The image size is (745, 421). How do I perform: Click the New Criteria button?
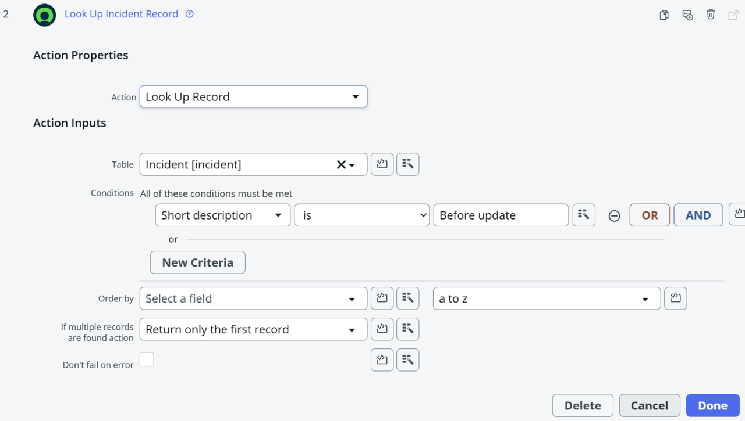point(197,262)
